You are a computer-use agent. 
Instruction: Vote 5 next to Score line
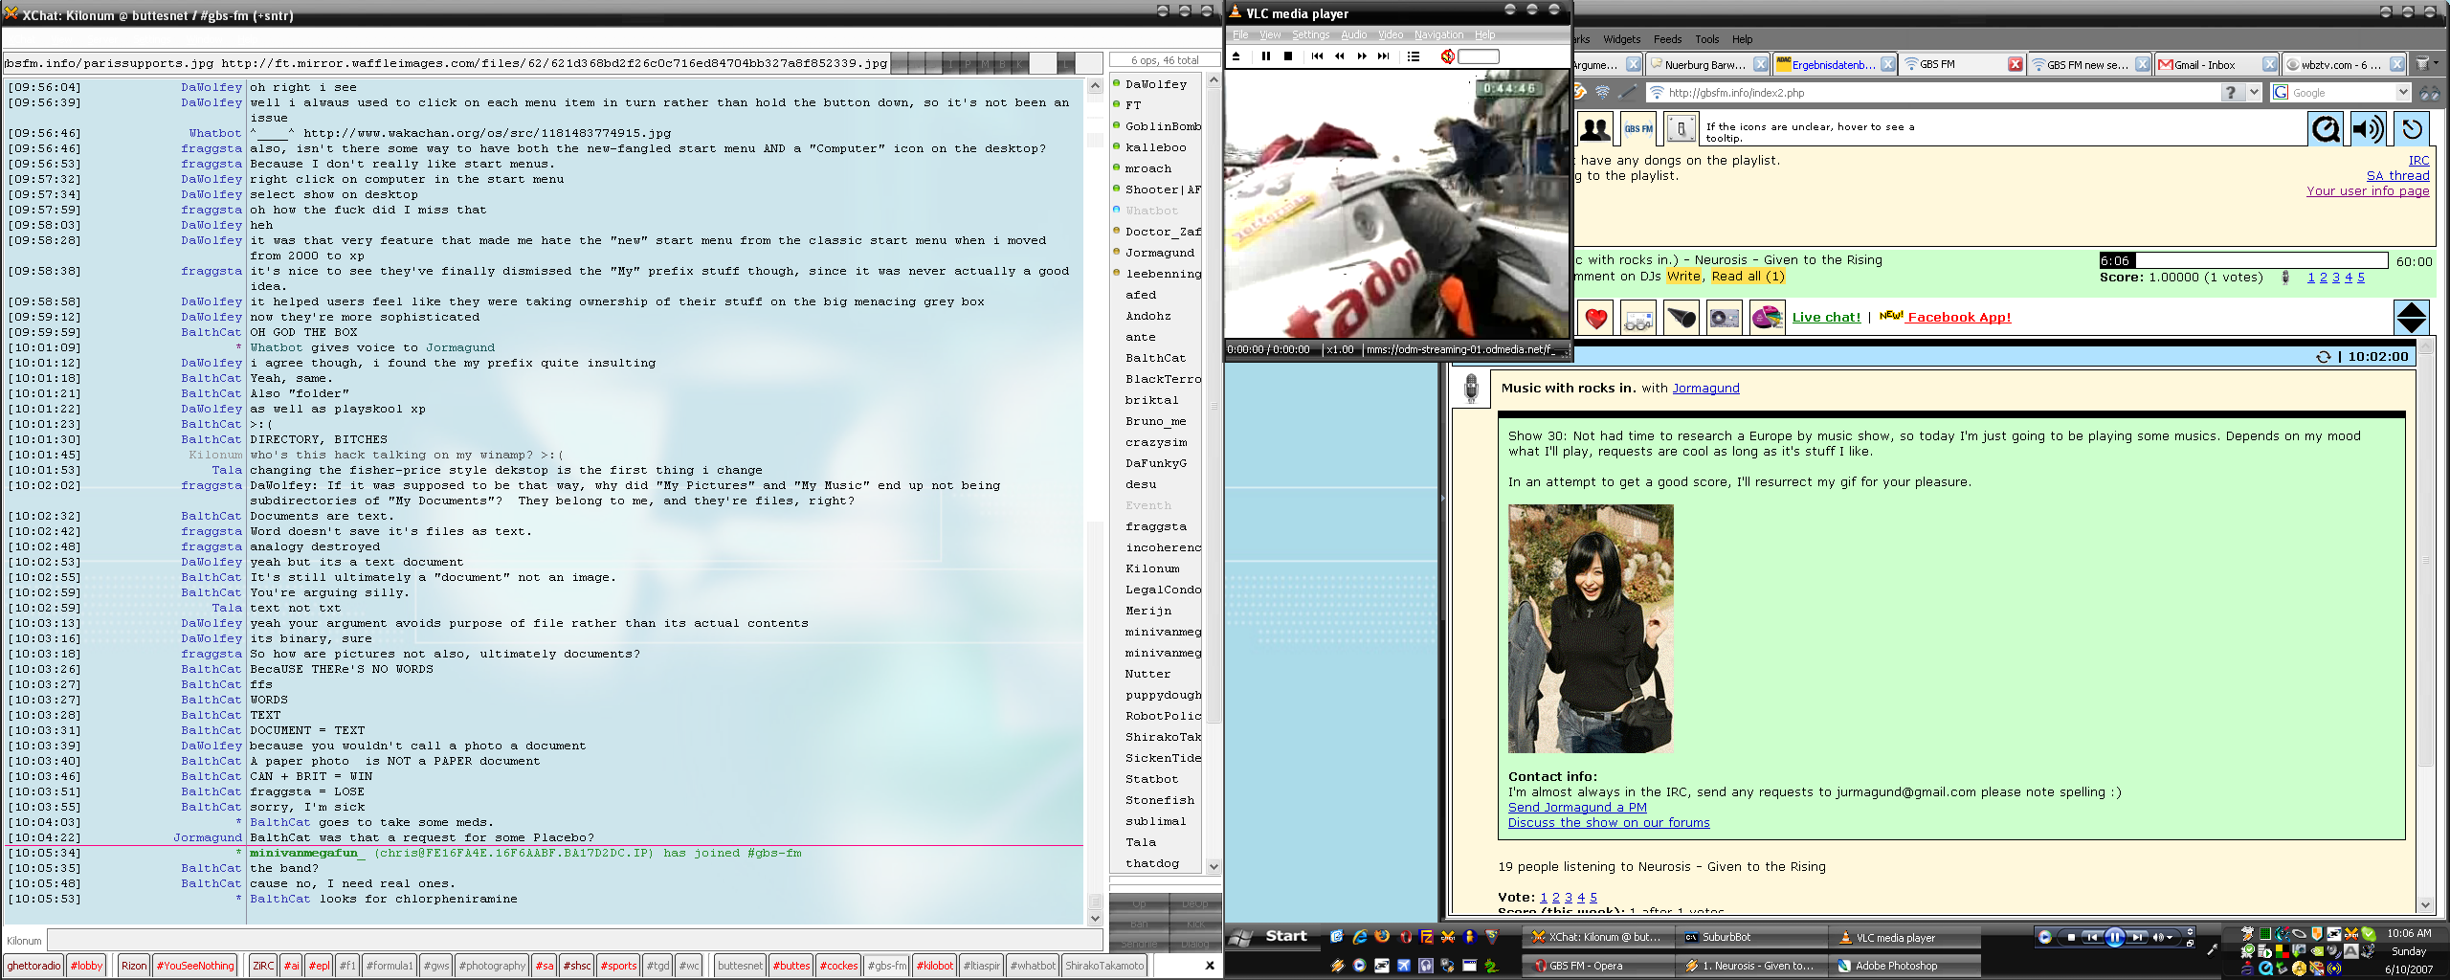(2360, 277)
